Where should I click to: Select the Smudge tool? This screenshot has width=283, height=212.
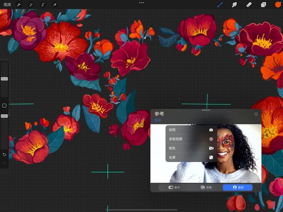[x=234, y=4]
